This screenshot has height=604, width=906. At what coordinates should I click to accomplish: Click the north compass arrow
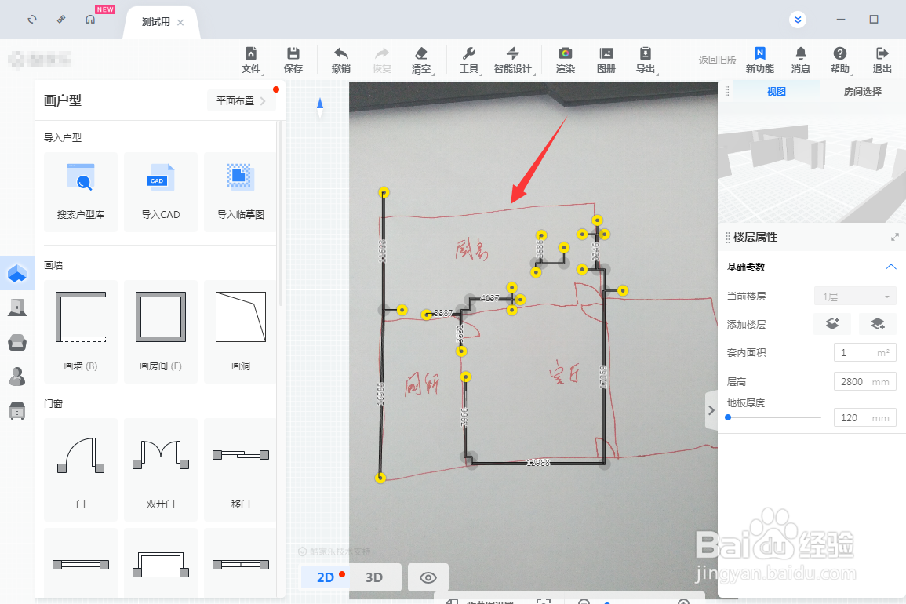[320, 107]
